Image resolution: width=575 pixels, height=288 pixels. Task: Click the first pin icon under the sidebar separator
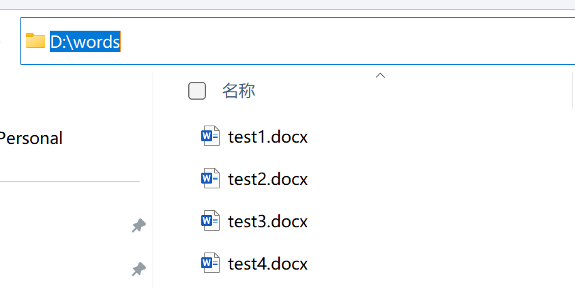(x=138, y=226)
